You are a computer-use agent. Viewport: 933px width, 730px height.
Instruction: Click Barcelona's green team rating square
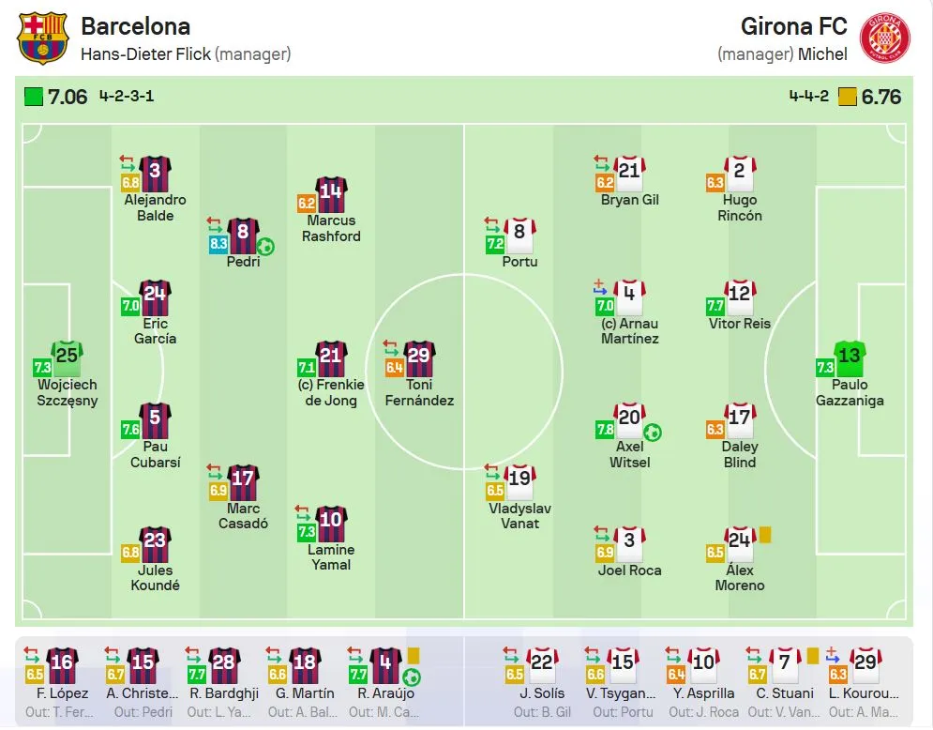click(x=34, y=97)
